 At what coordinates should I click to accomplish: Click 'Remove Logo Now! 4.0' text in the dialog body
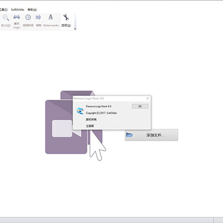[x=98, y=107]
